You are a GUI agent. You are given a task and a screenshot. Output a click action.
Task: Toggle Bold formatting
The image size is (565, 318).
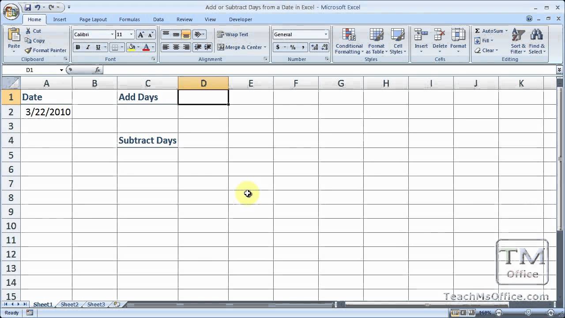[x=78, y=47]
